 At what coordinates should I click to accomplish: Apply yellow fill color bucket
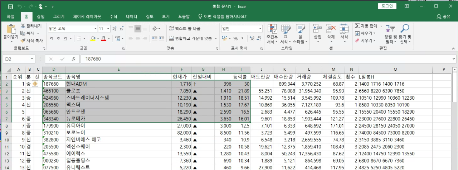(x=93, y=38)
